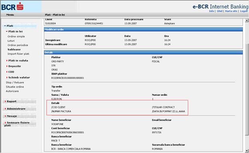Click IBAN value RO20RNCB1810000081880001

click(68, 78)
